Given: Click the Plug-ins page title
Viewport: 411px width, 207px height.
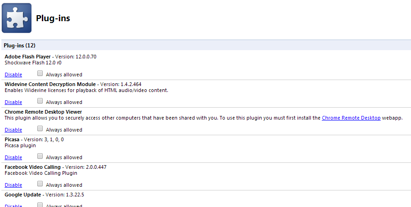Looking at the screenshot, I should [53, 18].
